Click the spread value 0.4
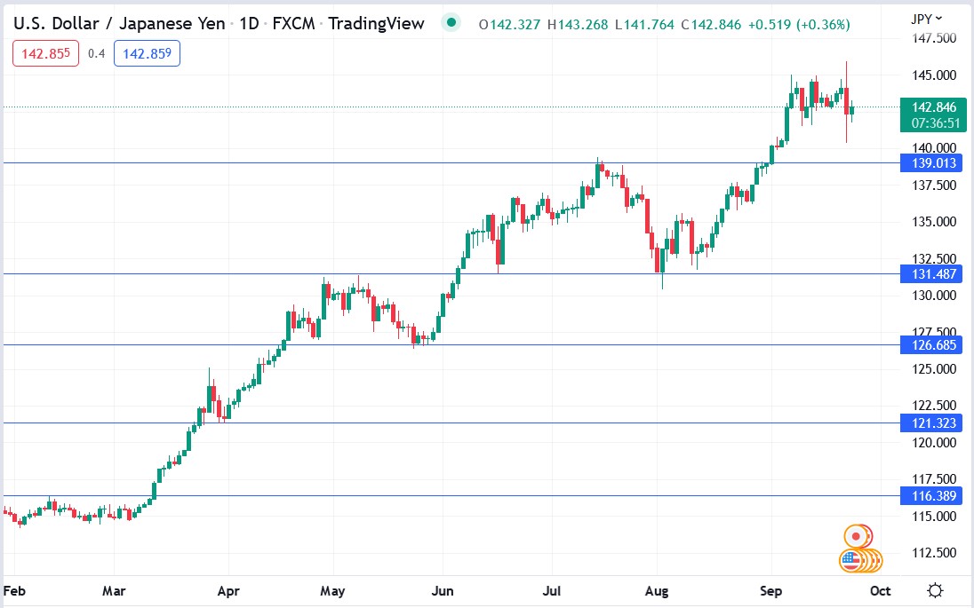This screenshot has width=974, height=608. 96,53
